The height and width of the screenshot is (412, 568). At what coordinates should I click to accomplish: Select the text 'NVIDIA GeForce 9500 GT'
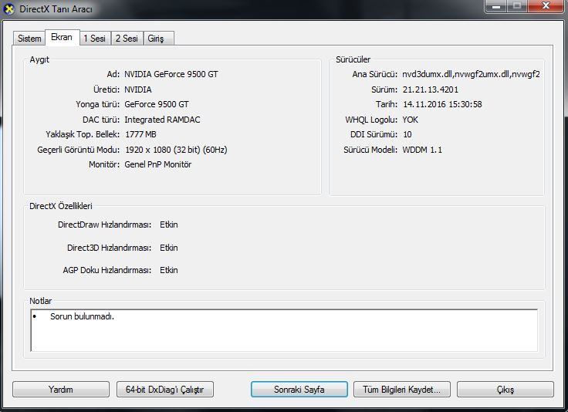(171, 74)
